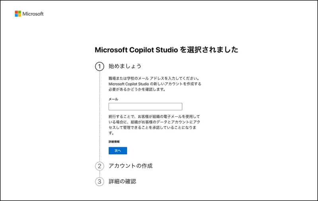The image size is (318, 201).
Task: Click the Microsoft Copilot Studio を選択されました heading
Action: 166,49
